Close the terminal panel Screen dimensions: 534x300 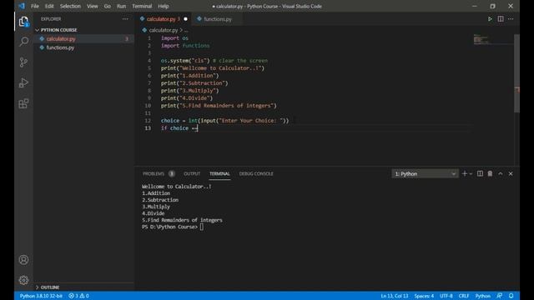pos(511,174)
